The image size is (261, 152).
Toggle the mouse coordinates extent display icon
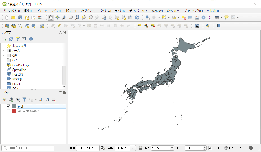tap(103, 148)
